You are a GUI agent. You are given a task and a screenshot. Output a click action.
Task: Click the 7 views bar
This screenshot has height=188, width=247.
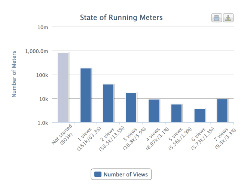click(x=222, y=111)
